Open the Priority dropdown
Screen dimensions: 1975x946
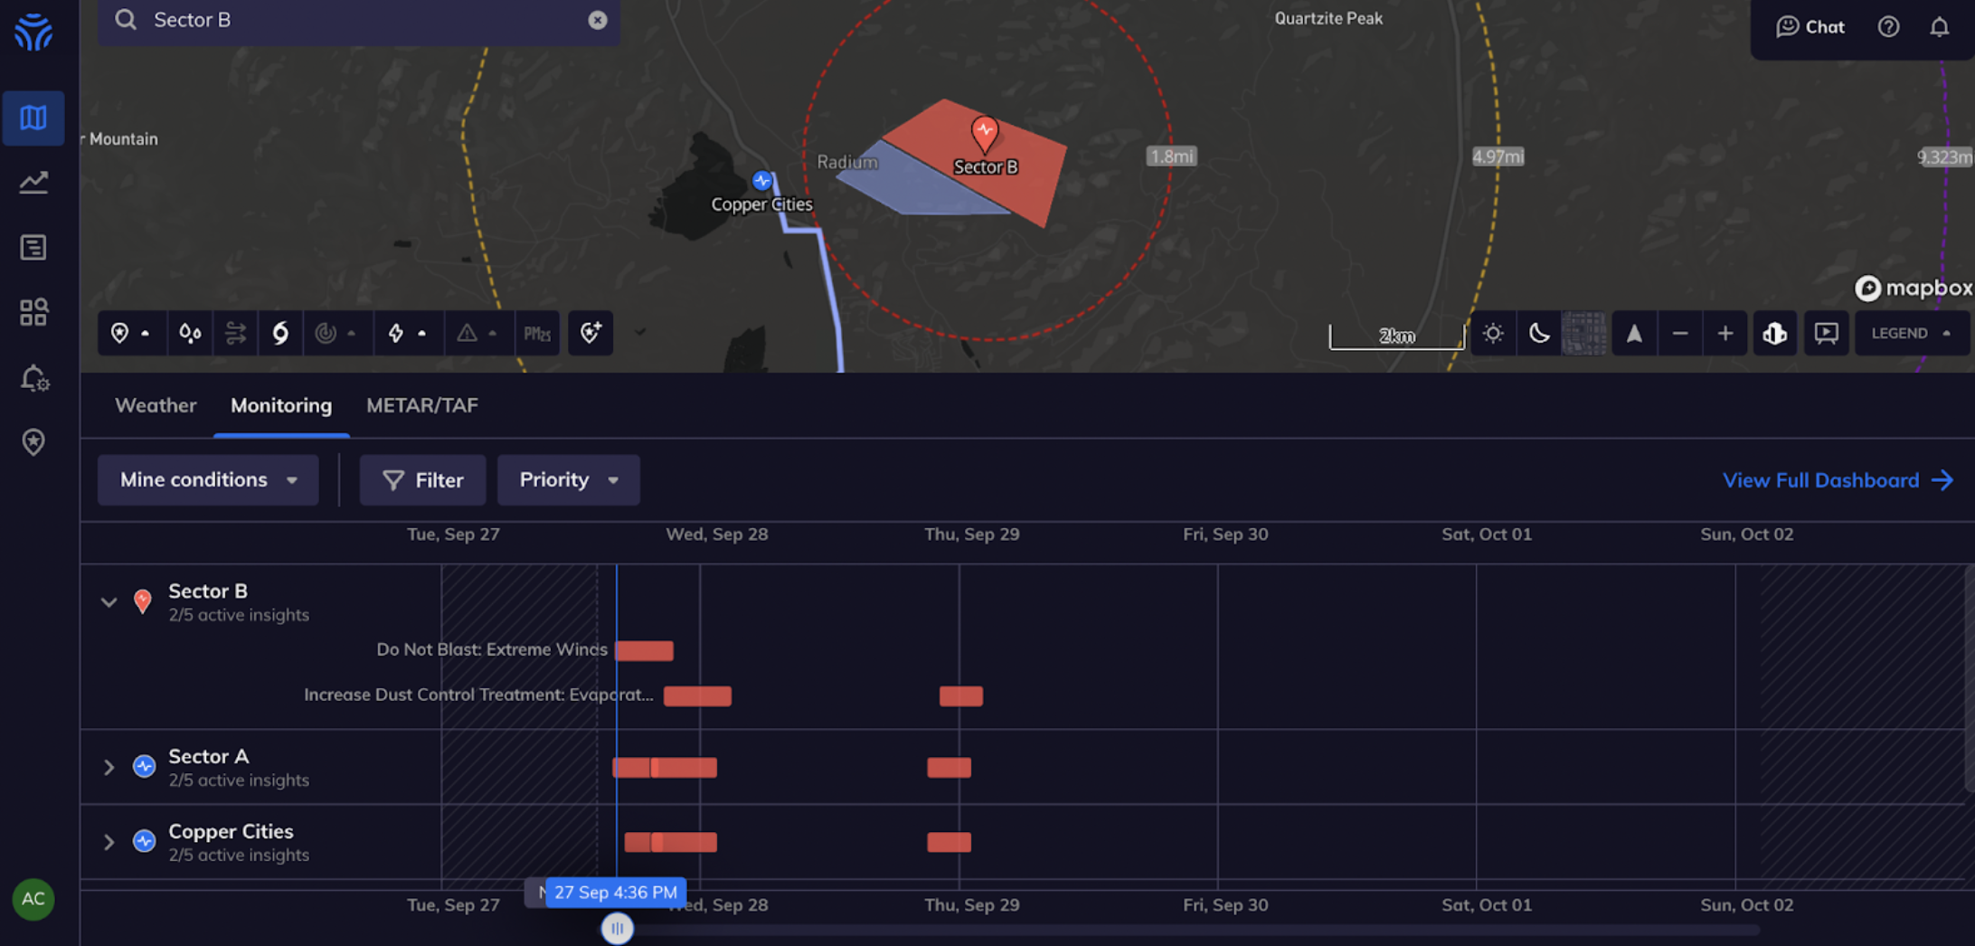(568, 479)
